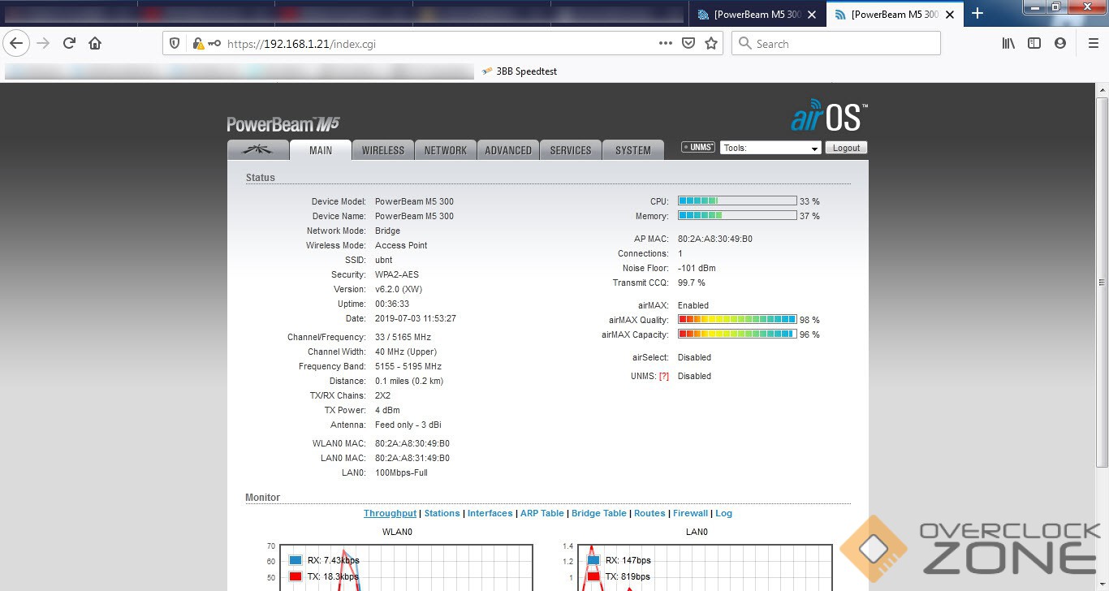Click the Pocket save icon
The image size is (1109, 591).
coord(688,44)
